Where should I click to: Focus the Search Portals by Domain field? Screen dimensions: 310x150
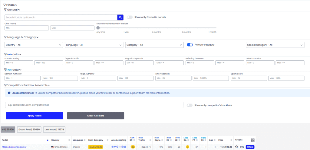pos(61,18)
